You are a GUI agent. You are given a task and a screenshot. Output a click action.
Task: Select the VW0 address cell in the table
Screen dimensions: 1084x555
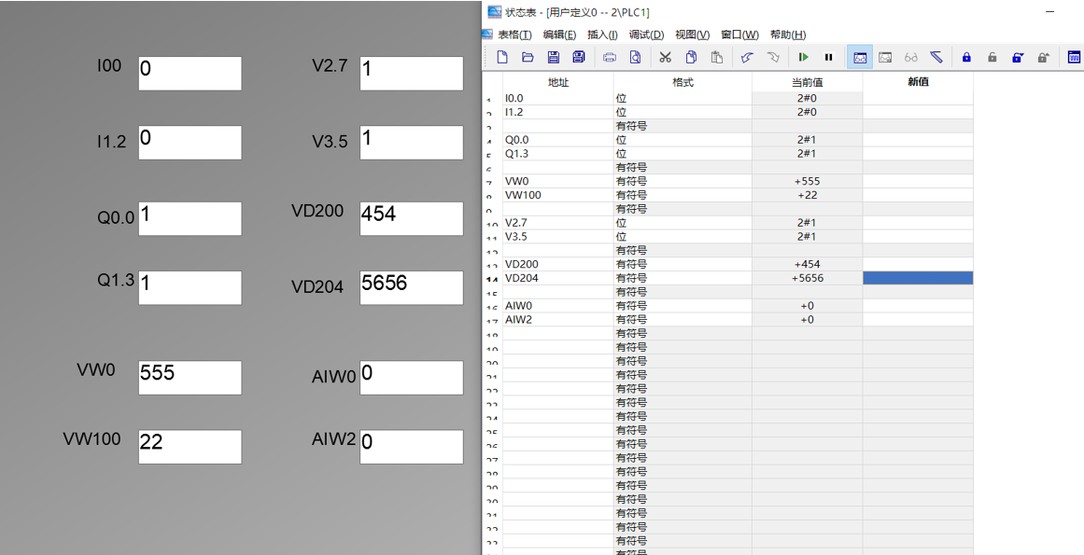[558, 181]
